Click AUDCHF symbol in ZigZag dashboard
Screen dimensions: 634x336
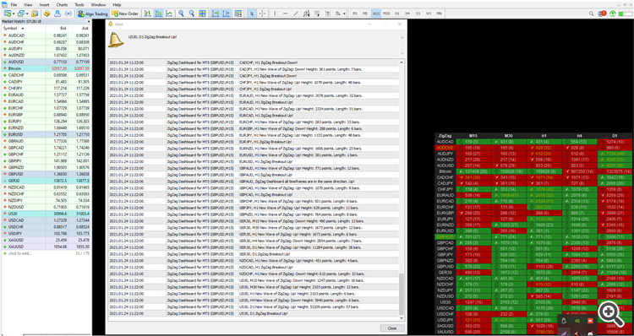point(445,148)
